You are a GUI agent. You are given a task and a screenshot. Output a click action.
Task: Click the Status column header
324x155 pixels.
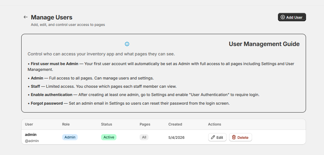(x=106, y=124)
